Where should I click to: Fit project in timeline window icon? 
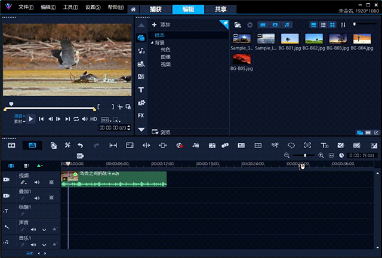331,156
